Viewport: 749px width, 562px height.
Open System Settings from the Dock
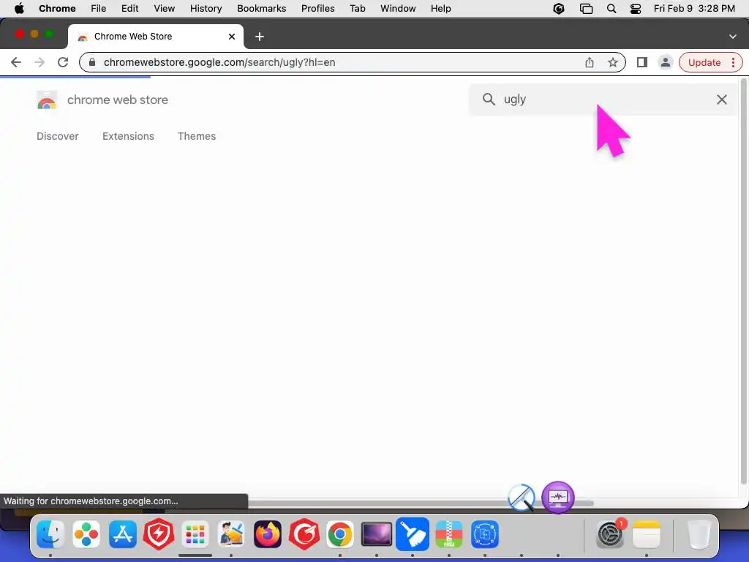click(610, 533)
